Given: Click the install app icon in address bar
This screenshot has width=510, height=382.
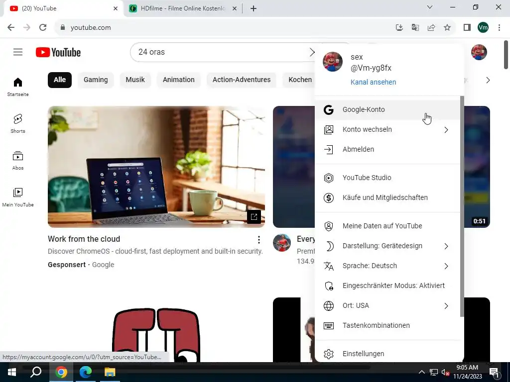Looking at the screenshot, I should tap(399, 27).
